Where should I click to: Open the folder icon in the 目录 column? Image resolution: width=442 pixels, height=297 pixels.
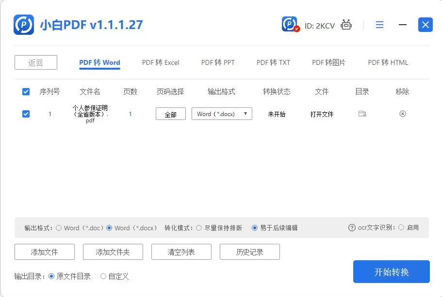[x=361, y=114]
